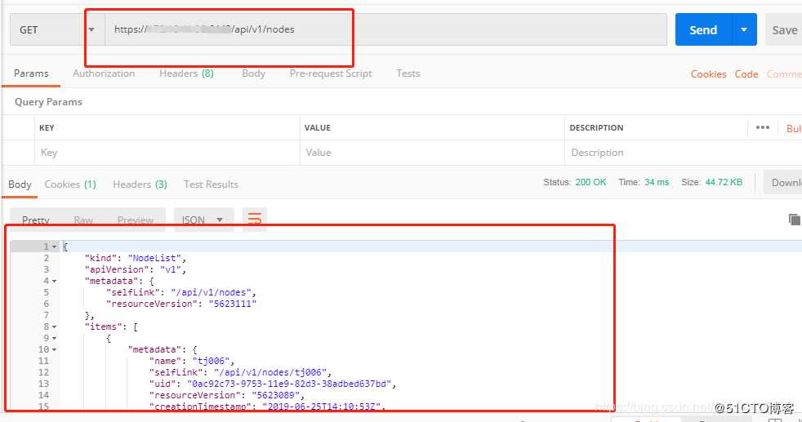Click the 34 ms time value
The height and width of the screenshot is (422, 802).
[x=657, y=182]
